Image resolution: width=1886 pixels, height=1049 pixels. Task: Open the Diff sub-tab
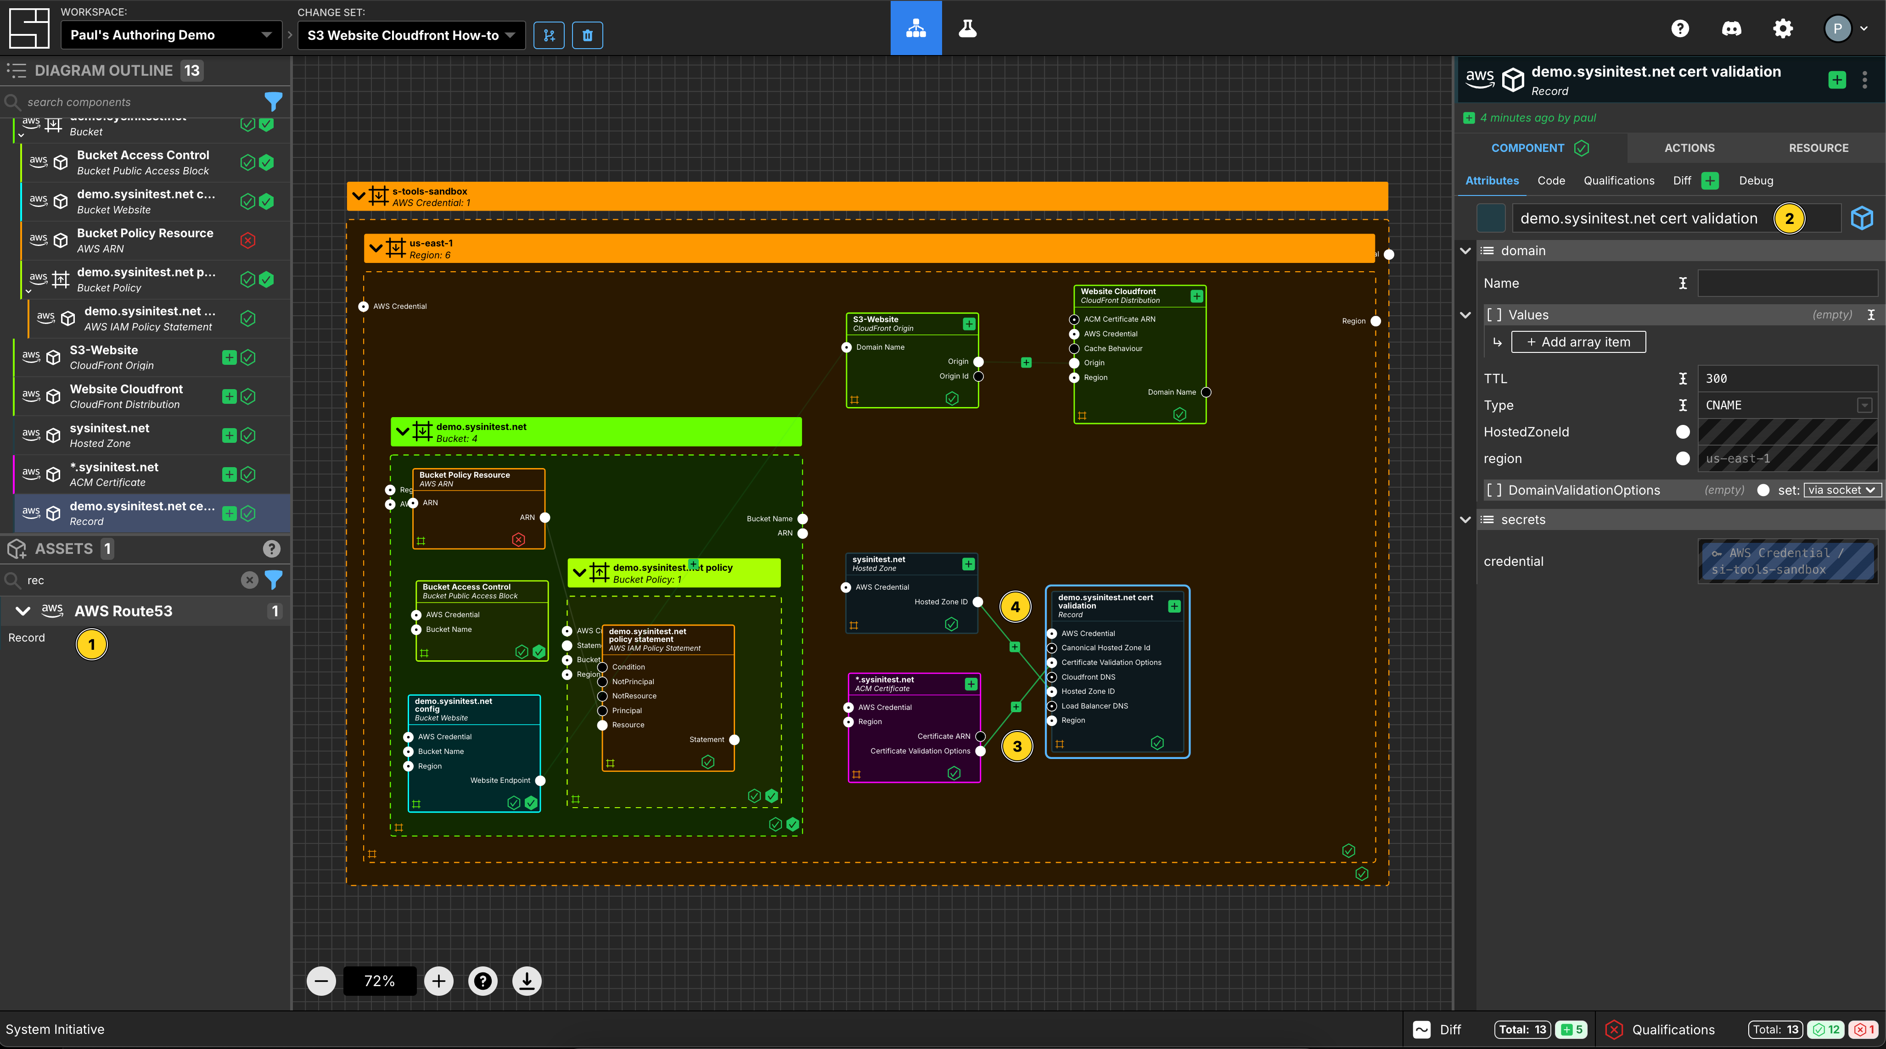[x=1695, y=181]
